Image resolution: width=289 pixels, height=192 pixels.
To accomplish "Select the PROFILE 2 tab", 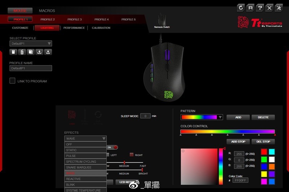I will [48, 19].
